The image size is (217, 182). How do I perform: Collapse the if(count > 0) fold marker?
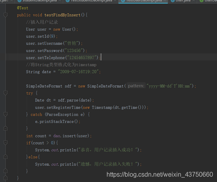(x=5, y=143)
